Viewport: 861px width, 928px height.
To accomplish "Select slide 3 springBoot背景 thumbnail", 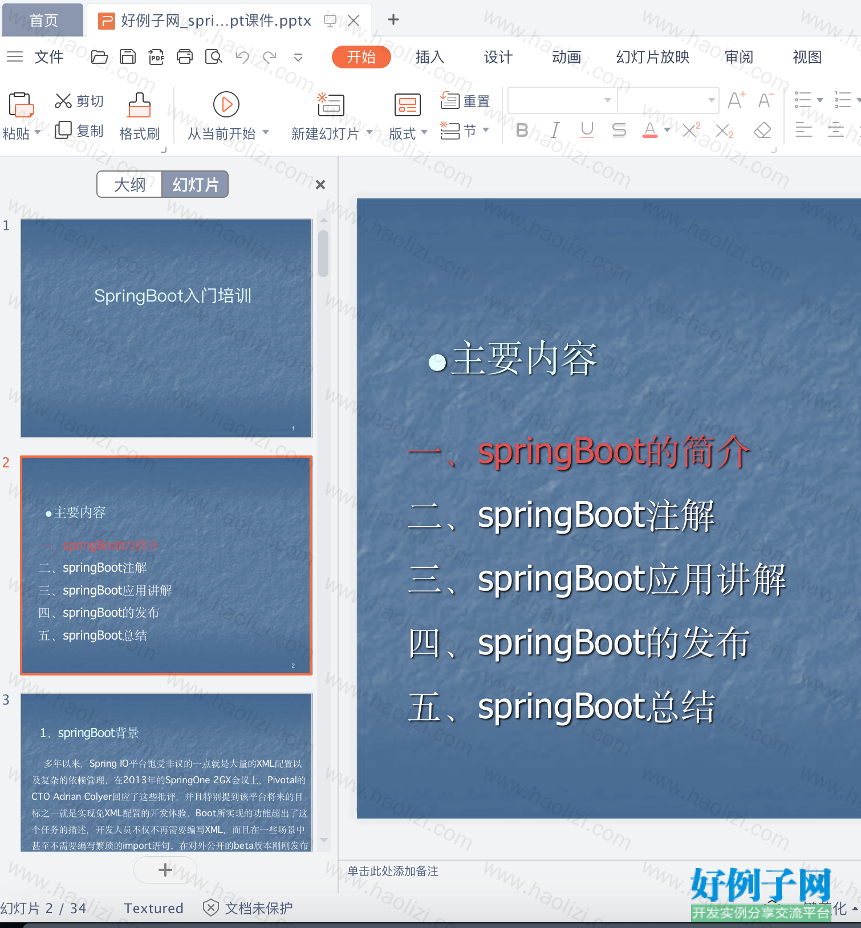I will (166, 772).
